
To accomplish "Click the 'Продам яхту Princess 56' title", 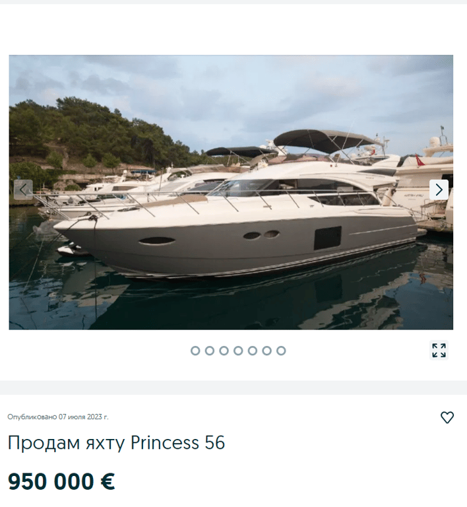I will tap(116, 442).
